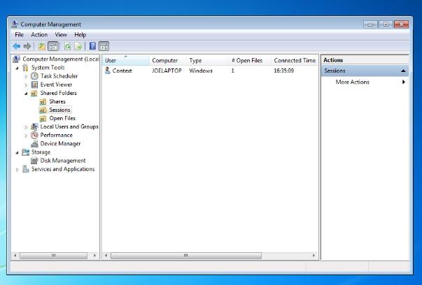Select the Open Files tree item
Viewport: 422px width, 285px height.
pyautogui.click(x=62, y=119)
